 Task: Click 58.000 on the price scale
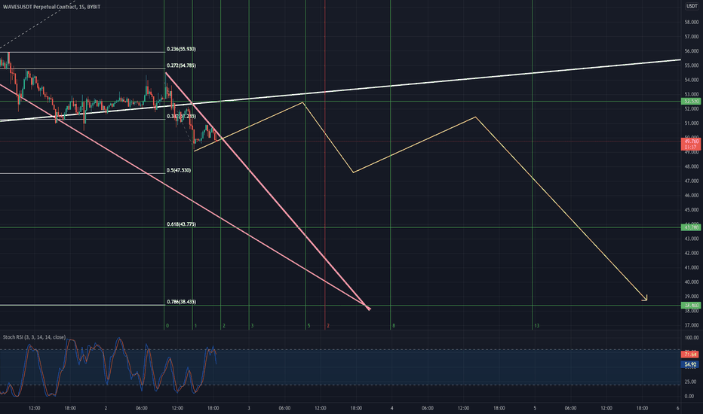[x=692, y=23]
